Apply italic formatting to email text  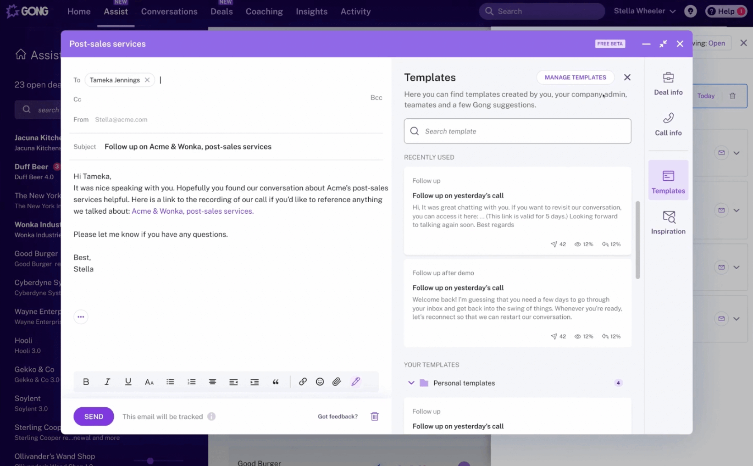coord(107,382)
